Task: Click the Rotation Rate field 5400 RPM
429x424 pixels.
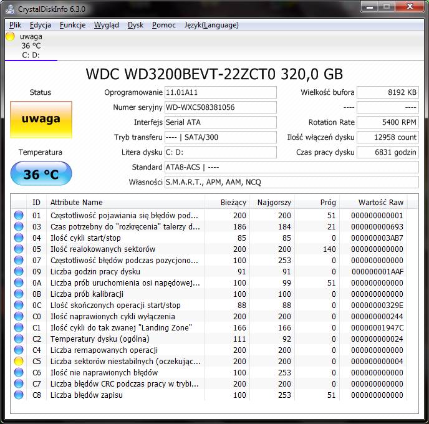Action: [388, 122]
